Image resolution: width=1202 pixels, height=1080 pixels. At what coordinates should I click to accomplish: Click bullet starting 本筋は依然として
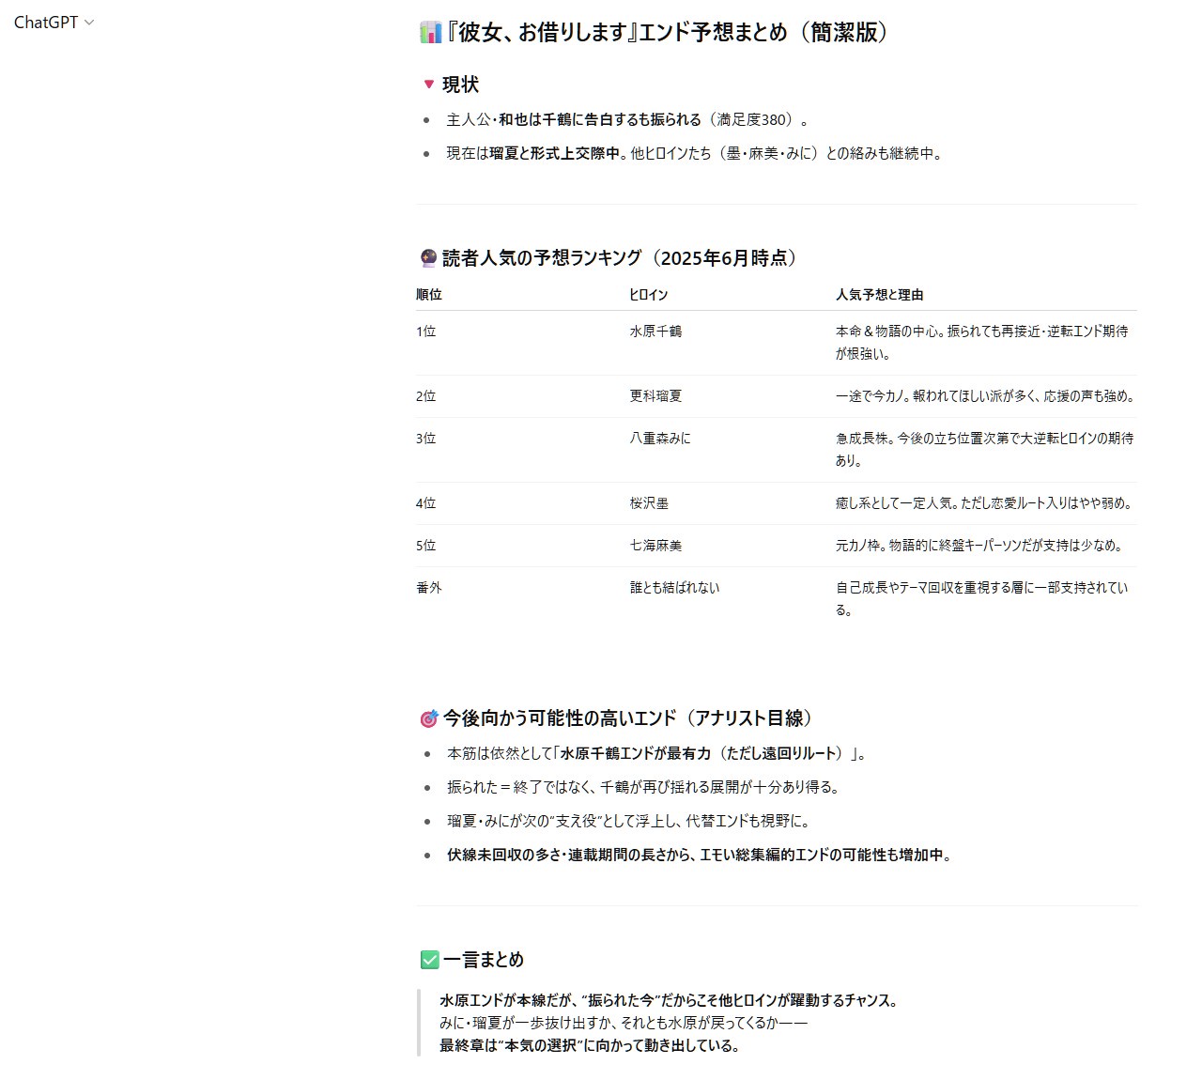pos(657,754)
